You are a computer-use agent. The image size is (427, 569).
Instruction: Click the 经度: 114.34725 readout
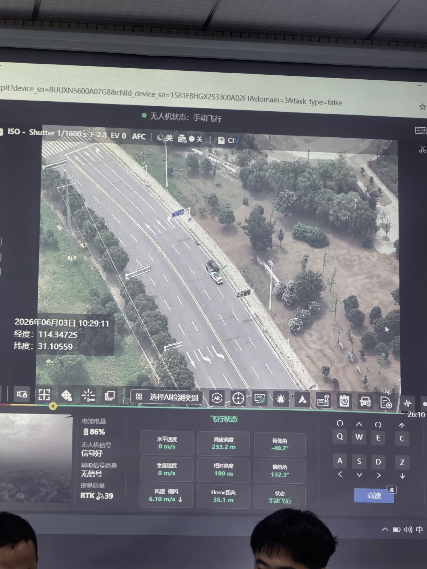(x=46, y=335)
